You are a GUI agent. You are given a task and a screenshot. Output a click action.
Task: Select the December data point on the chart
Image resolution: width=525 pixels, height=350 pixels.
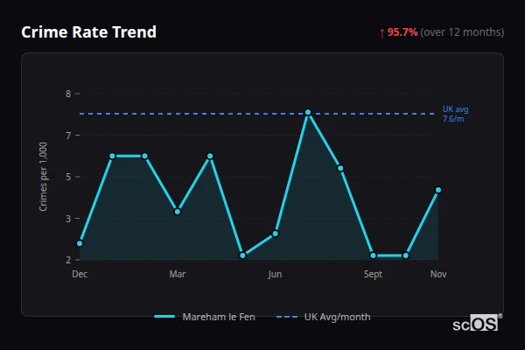(x=80, y=243)
